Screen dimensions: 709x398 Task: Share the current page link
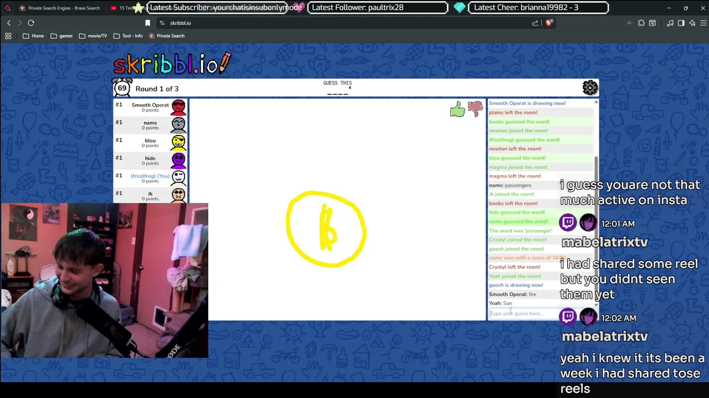coord(535,23)
